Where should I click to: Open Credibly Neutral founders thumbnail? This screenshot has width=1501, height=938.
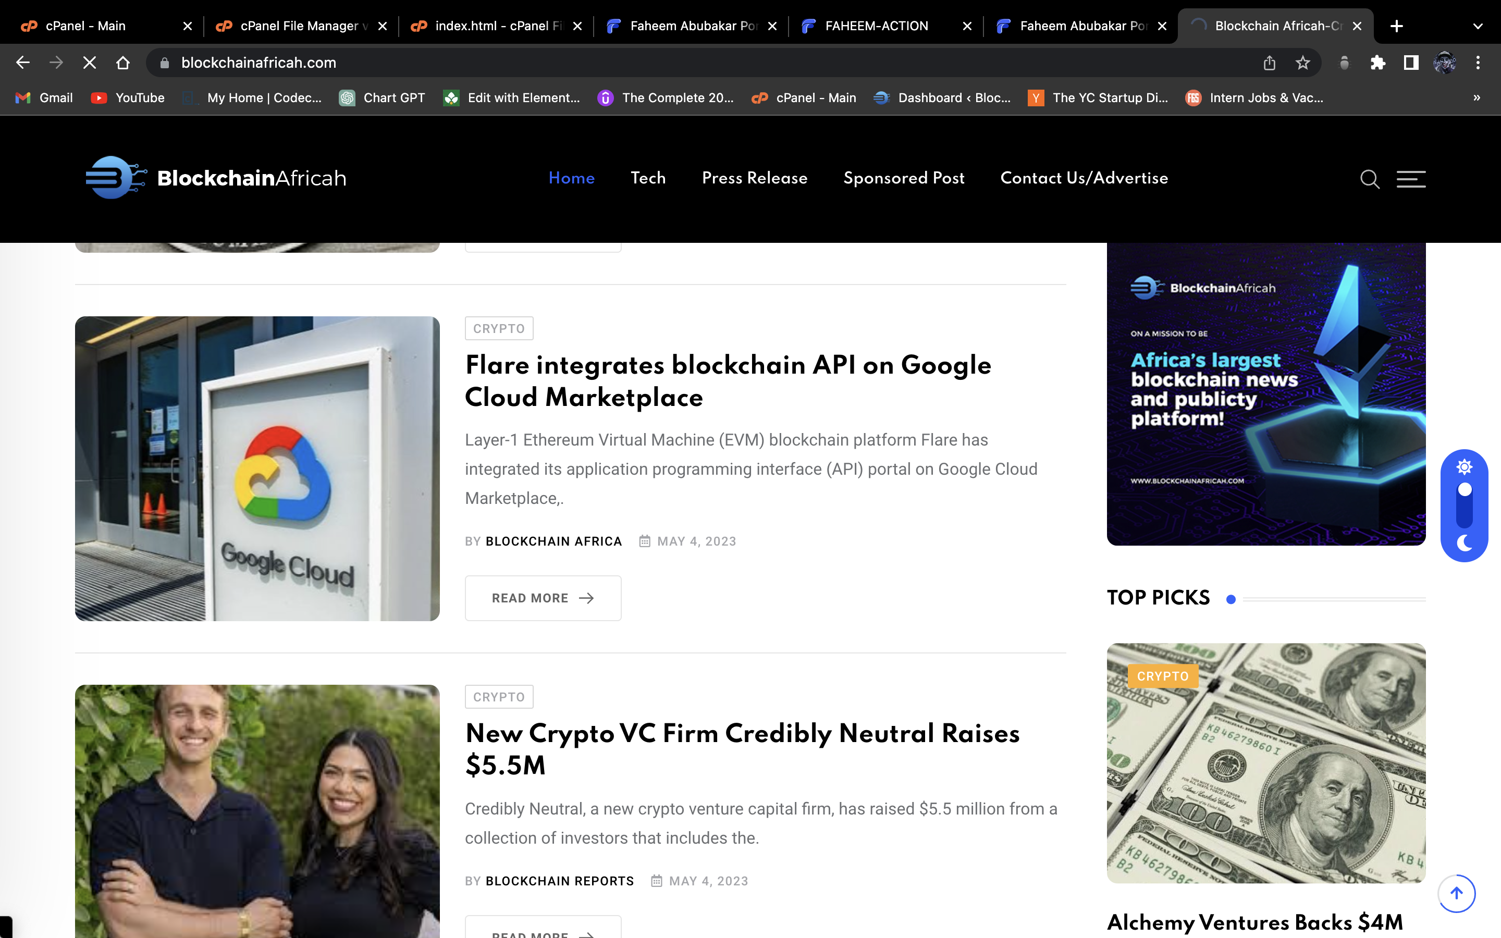(x=257, y=811)
